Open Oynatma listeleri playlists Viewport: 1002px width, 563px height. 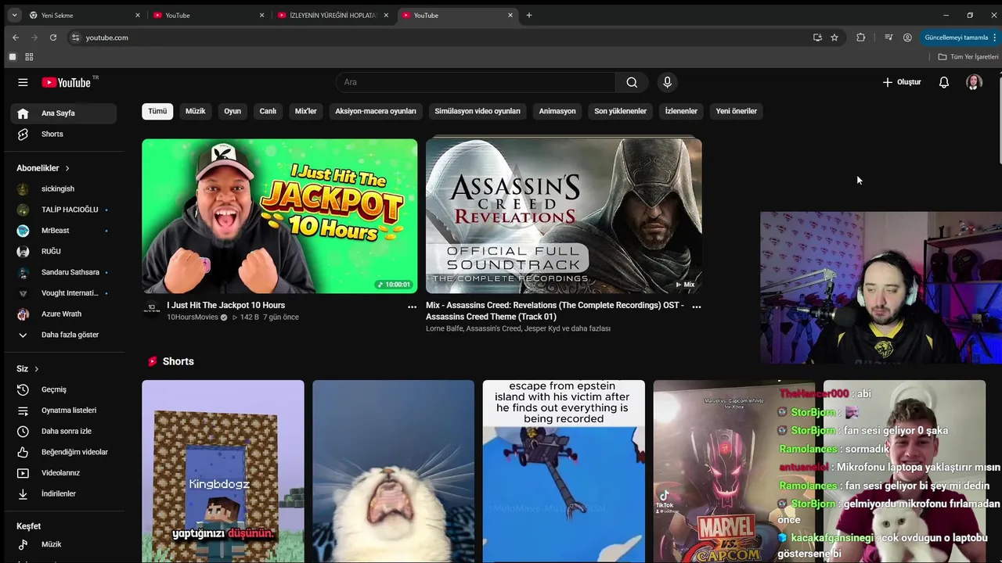click(x=63, y=411)
